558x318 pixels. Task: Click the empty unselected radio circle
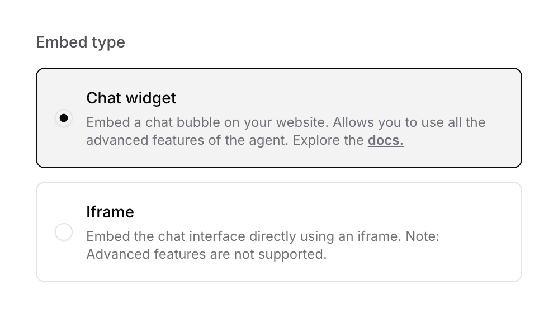coord(64,232)
